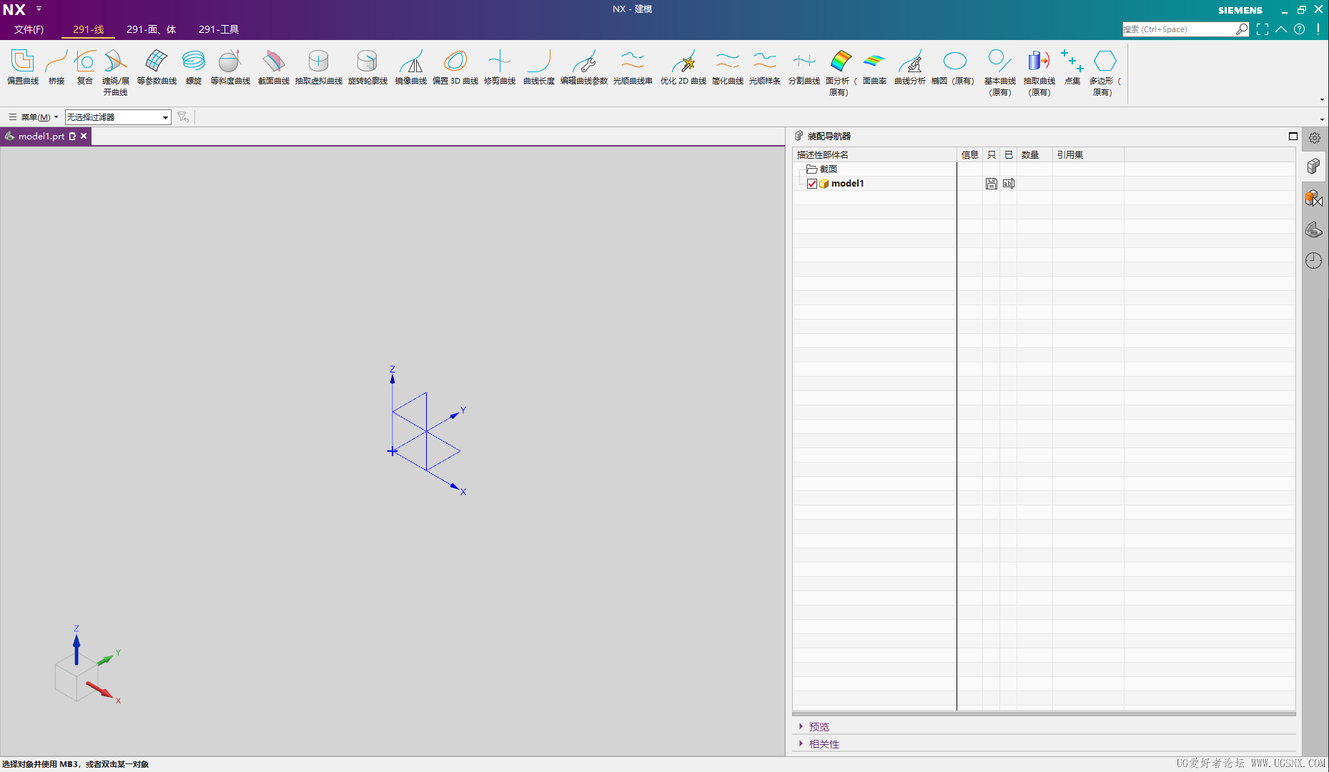Expand the 相关性 (Dependencies) section

[824, 744]
